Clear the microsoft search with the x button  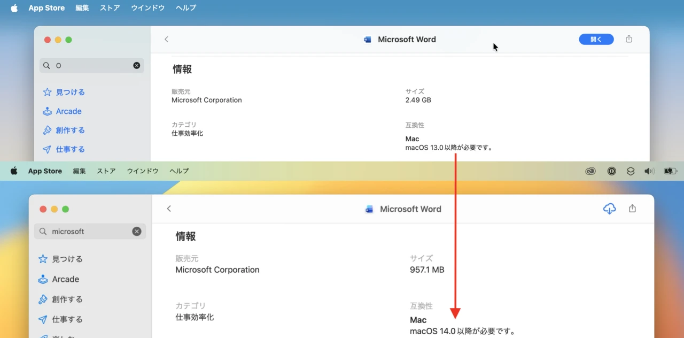(x=137, y=231)
